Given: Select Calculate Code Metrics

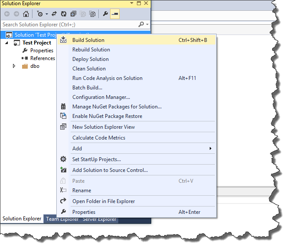Looking at the screenshot, I should (x=136, y=138).
